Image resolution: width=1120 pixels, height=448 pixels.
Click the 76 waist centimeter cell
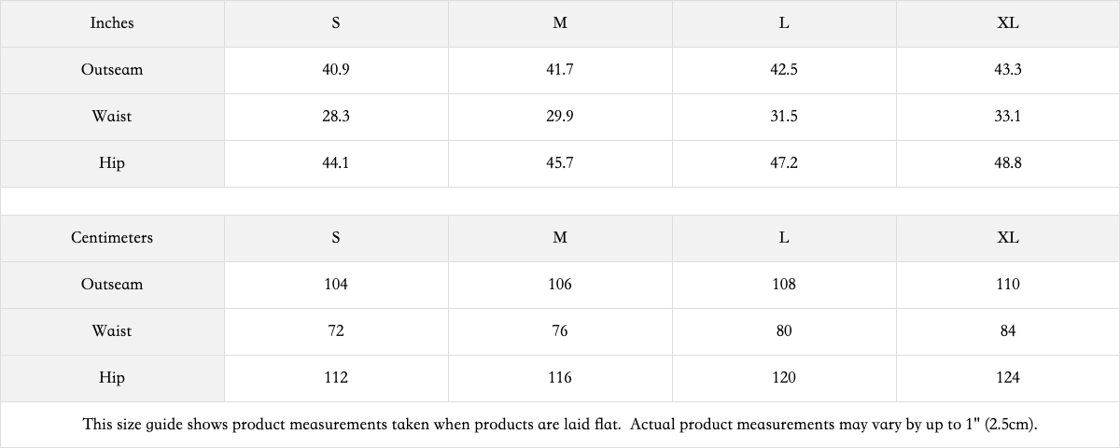point(560,331)
